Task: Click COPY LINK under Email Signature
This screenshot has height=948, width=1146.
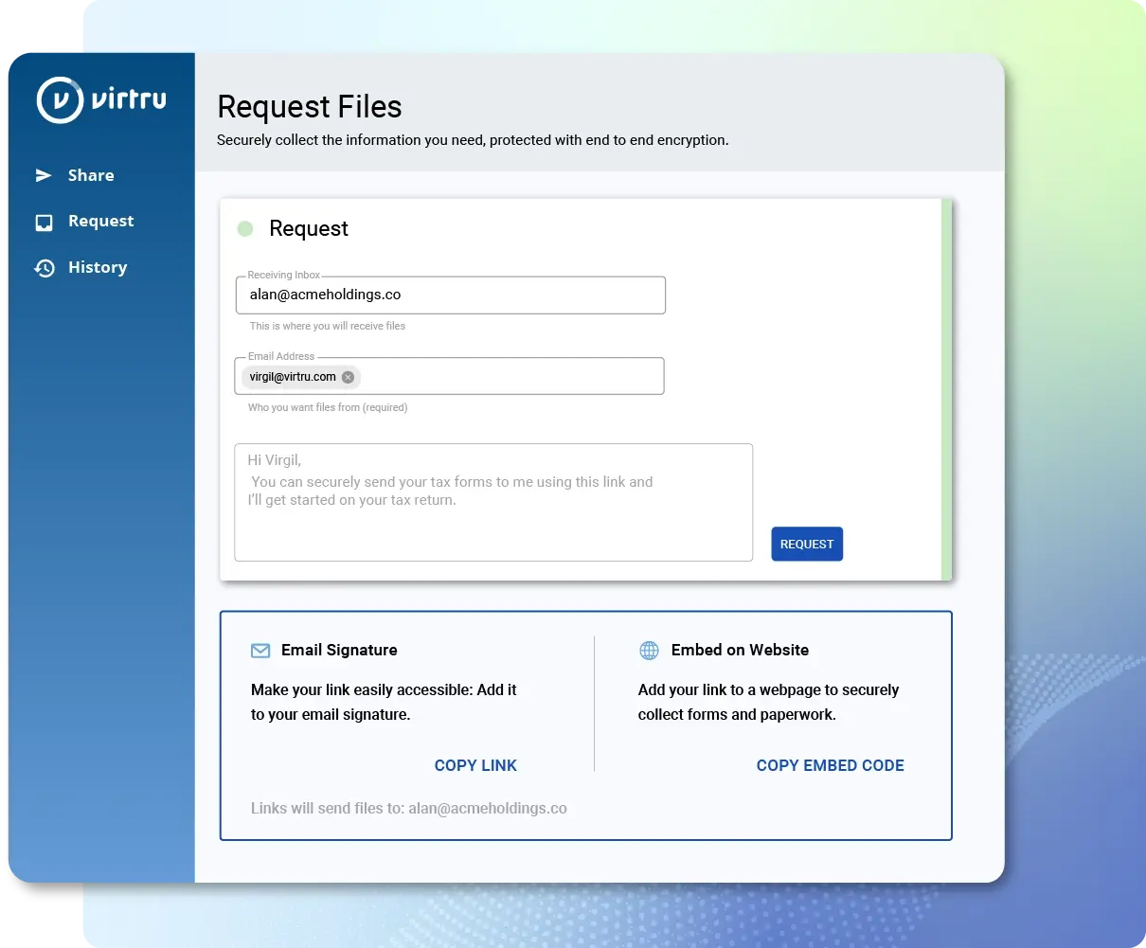Action: pyautogui.click(x=475, y=765)
